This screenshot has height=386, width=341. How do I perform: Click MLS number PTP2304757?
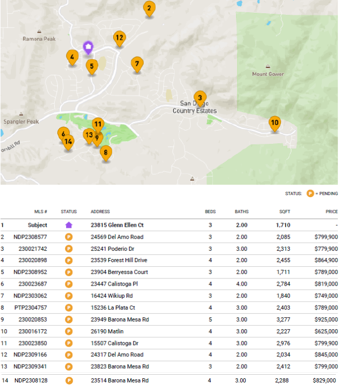click(31, 308)
